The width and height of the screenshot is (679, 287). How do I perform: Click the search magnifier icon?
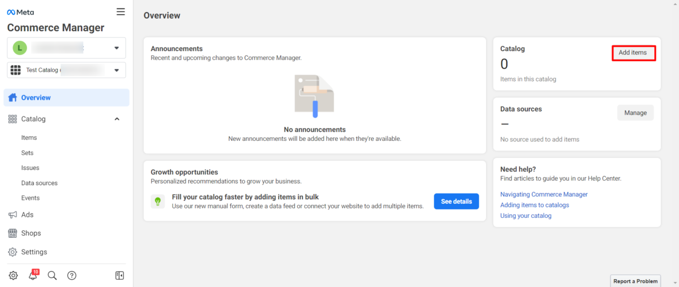click(x=52, y=276)
